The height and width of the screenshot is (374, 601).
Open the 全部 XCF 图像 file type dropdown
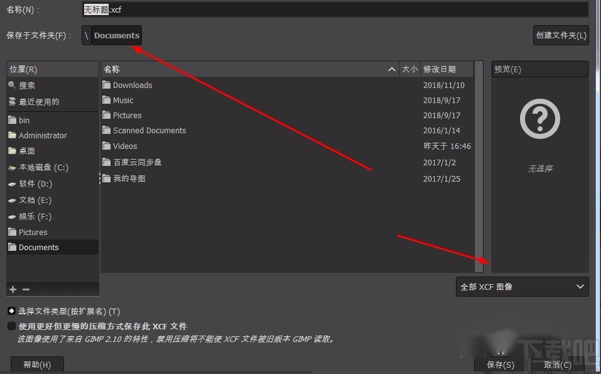tap(522, 287)
